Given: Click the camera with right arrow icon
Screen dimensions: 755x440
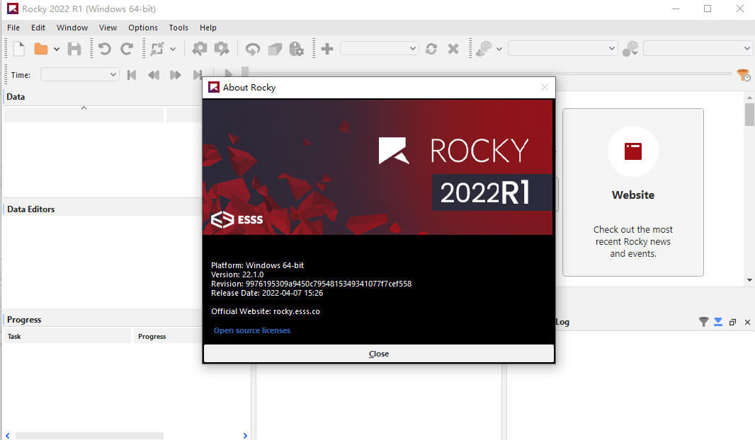Looking at the screenshot, I should 222,49.
